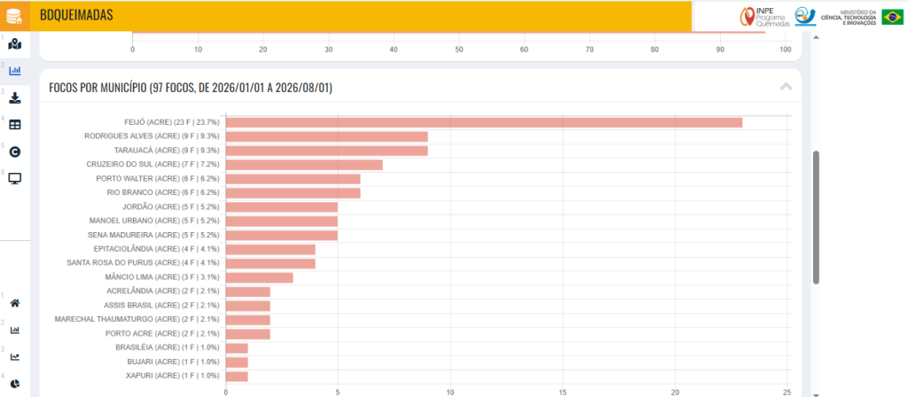Select the PORTO ACRE (ACRE) label
This screenshot has width=908, height=397.
pyautogui.click(x=163, y=334)
